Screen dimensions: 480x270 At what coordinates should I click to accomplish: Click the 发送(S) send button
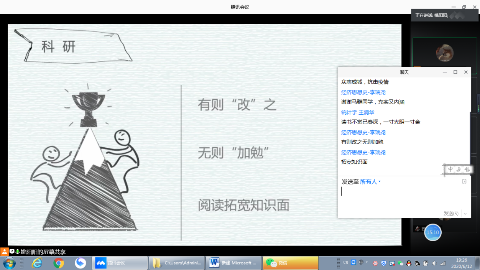tap(451, 214)
